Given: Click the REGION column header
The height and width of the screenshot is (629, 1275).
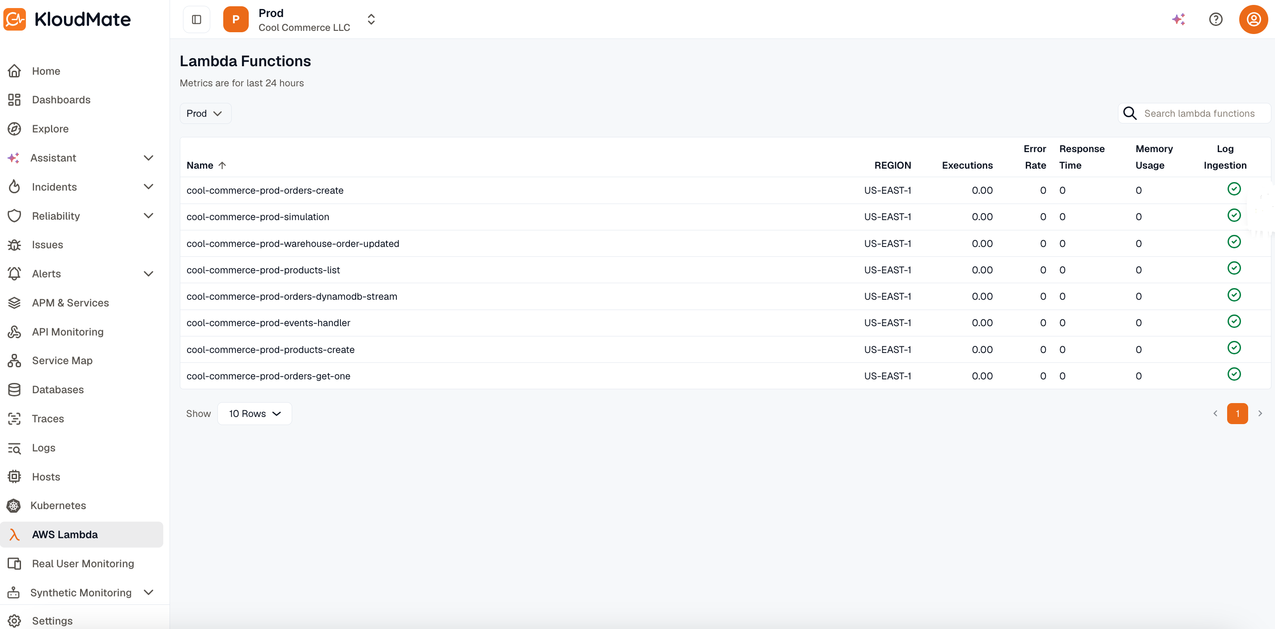Looking at the screenshot, I should coord(892,165).
